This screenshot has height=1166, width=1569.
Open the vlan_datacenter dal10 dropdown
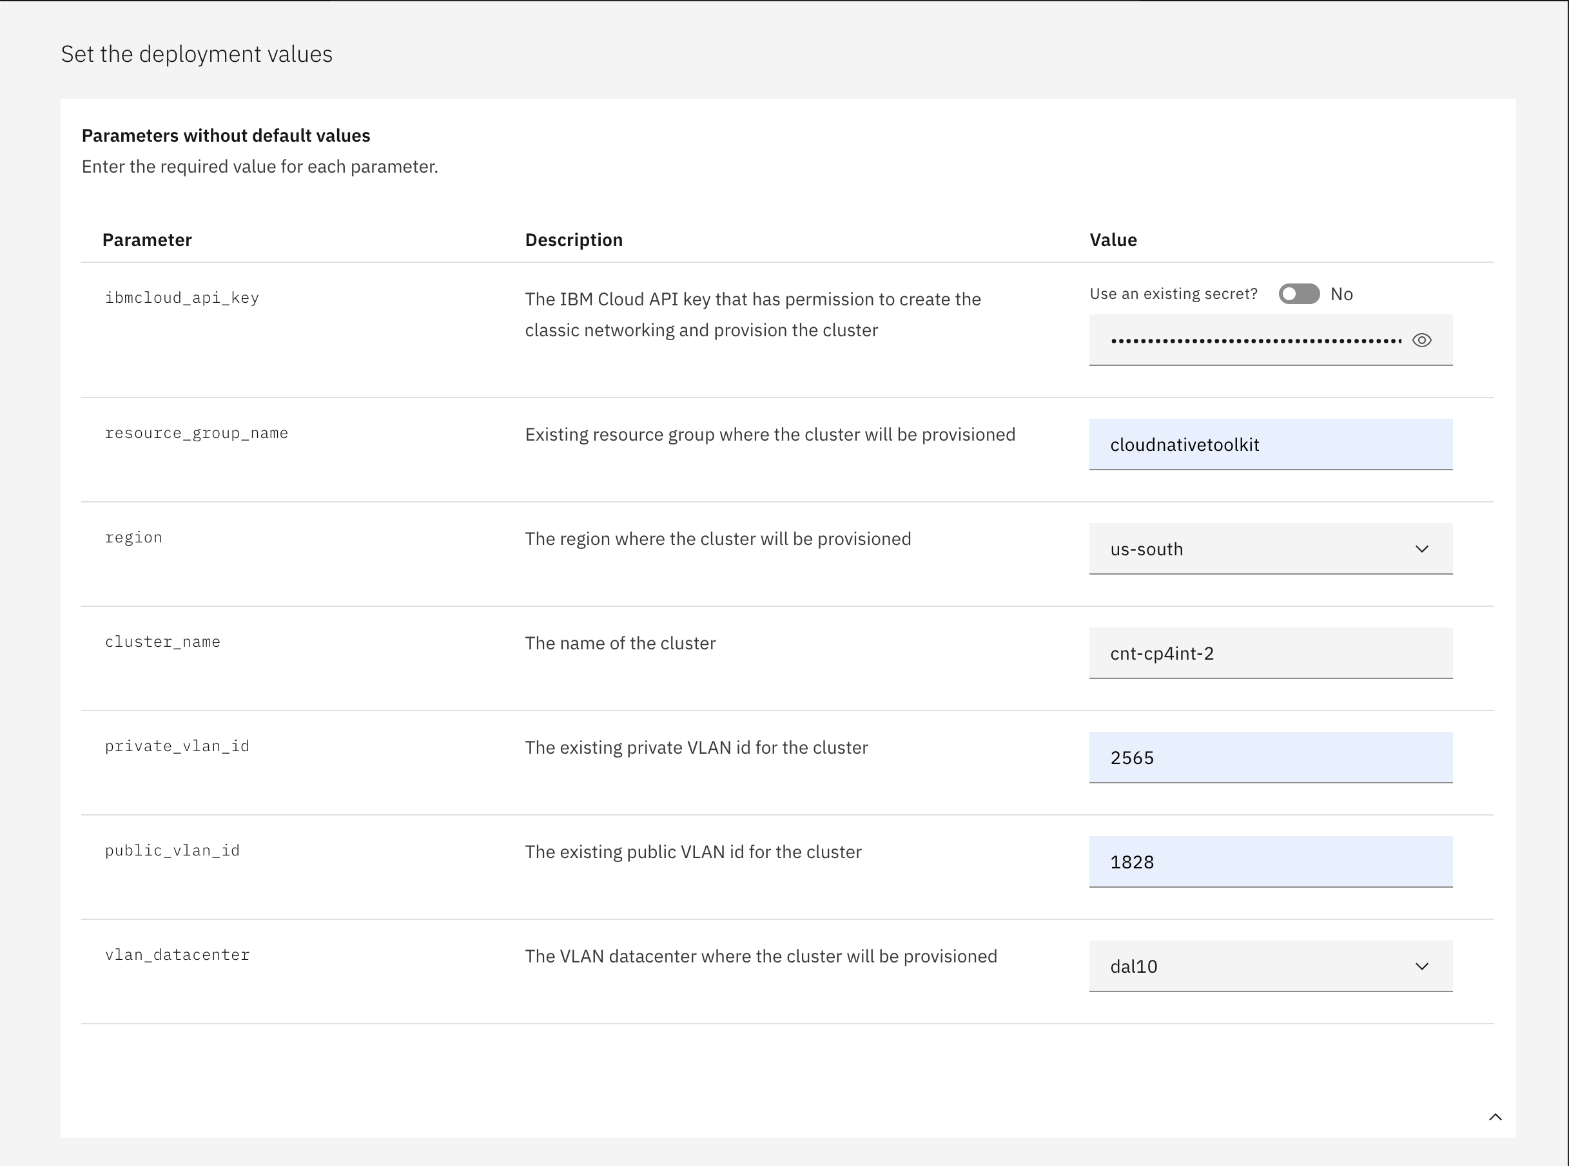click(1271, 966)
